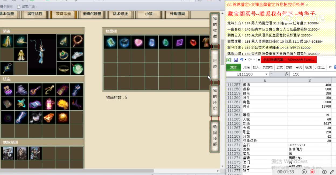The height and width of the screenshot is (175, 336).
Task: Click the Excel undo icon
Action: click(x=241, y=60)
